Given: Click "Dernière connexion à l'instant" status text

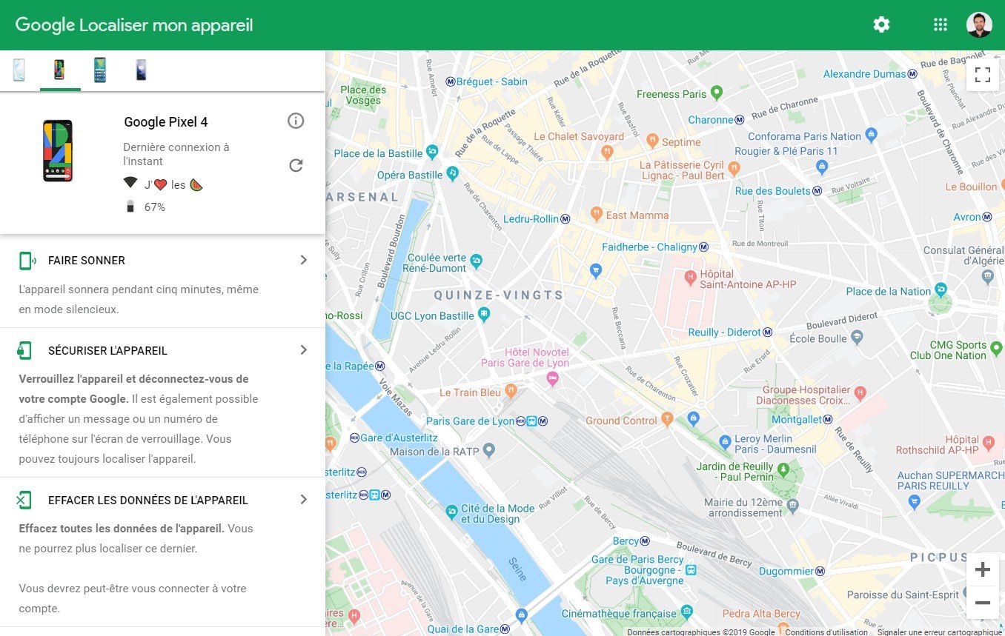Looking at the screenshot, I should [x=176, y=154].
